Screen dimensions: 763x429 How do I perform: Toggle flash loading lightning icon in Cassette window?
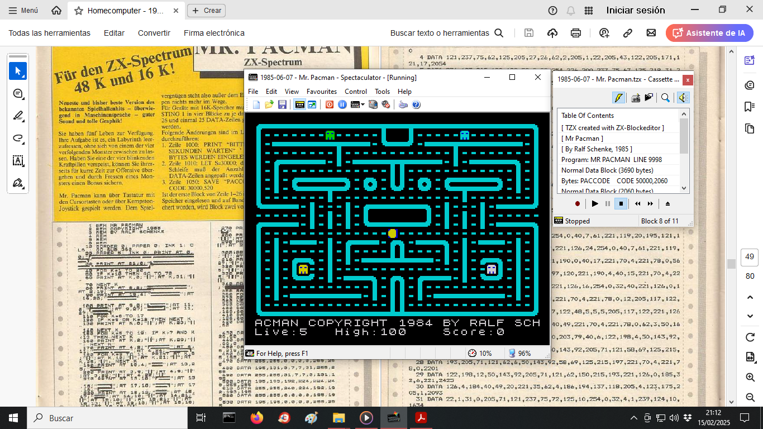tap(618, 98)
